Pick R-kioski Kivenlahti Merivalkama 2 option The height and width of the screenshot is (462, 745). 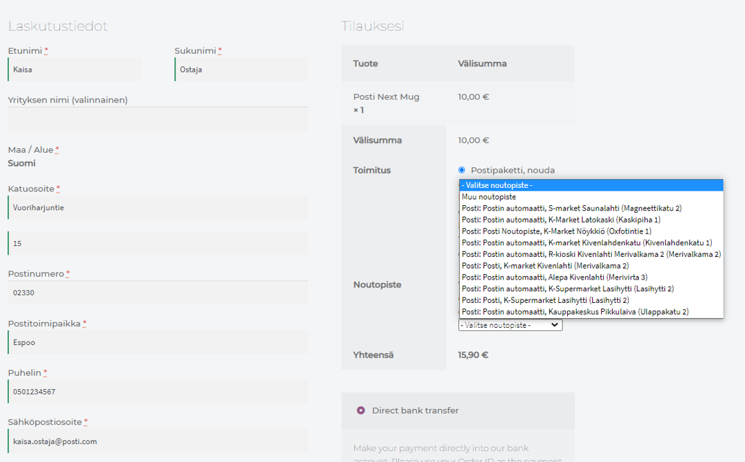(x=591, y=254)
